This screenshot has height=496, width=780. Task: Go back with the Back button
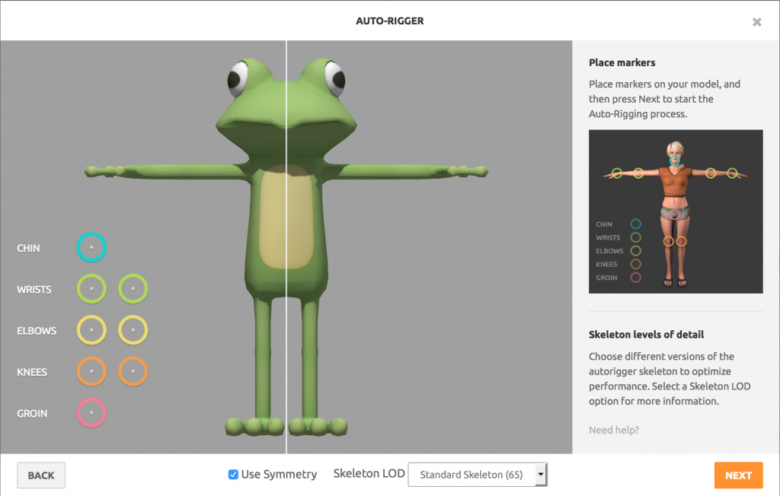coord(41,475)
